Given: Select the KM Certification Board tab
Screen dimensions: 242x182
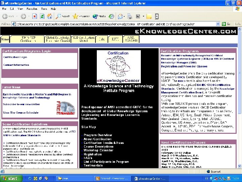Looking at the screenshot, I should [83, 39].
